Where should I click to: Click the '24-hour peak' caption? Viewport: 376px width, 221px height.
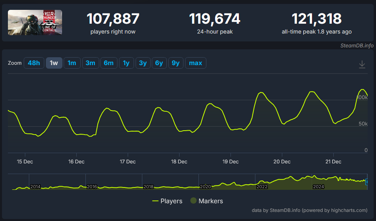pos(215,32)
